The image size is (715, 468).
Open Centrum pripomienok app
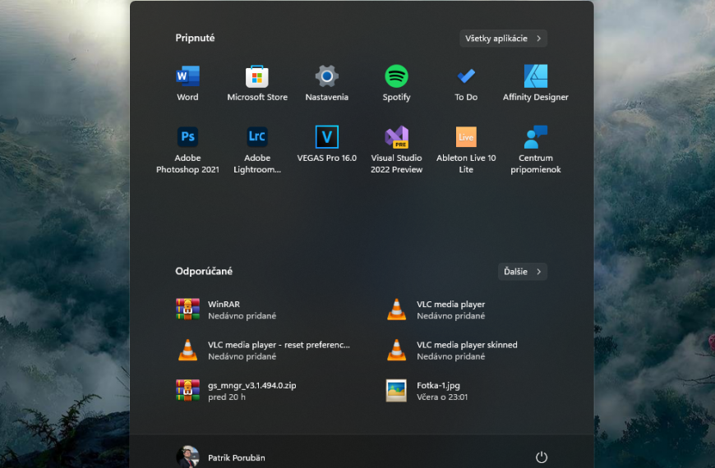point(535,137)
